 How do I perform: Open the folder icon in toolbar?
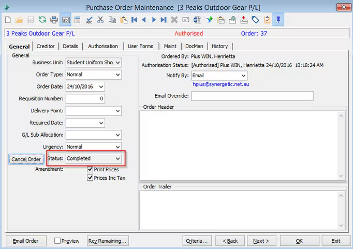19,20
